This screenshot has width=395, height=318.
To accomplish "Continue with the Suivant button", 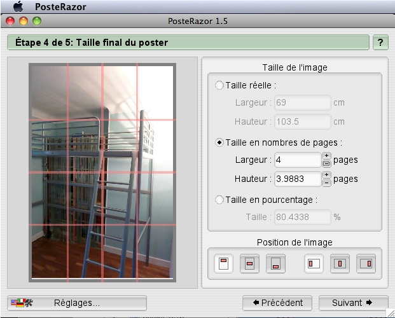I will coord(354,303).
